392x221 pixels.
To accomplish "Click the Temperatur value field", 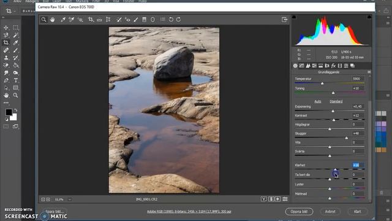I will click(358, 79).
